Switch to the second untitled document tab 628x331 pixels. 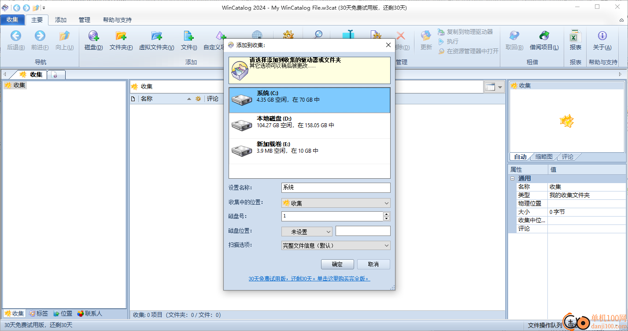[55, 75]
